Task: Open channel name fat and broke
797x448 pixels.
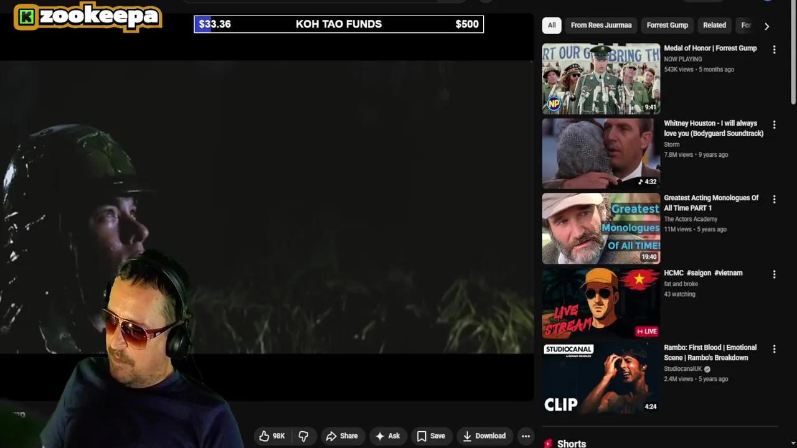Action: point(681,284)
